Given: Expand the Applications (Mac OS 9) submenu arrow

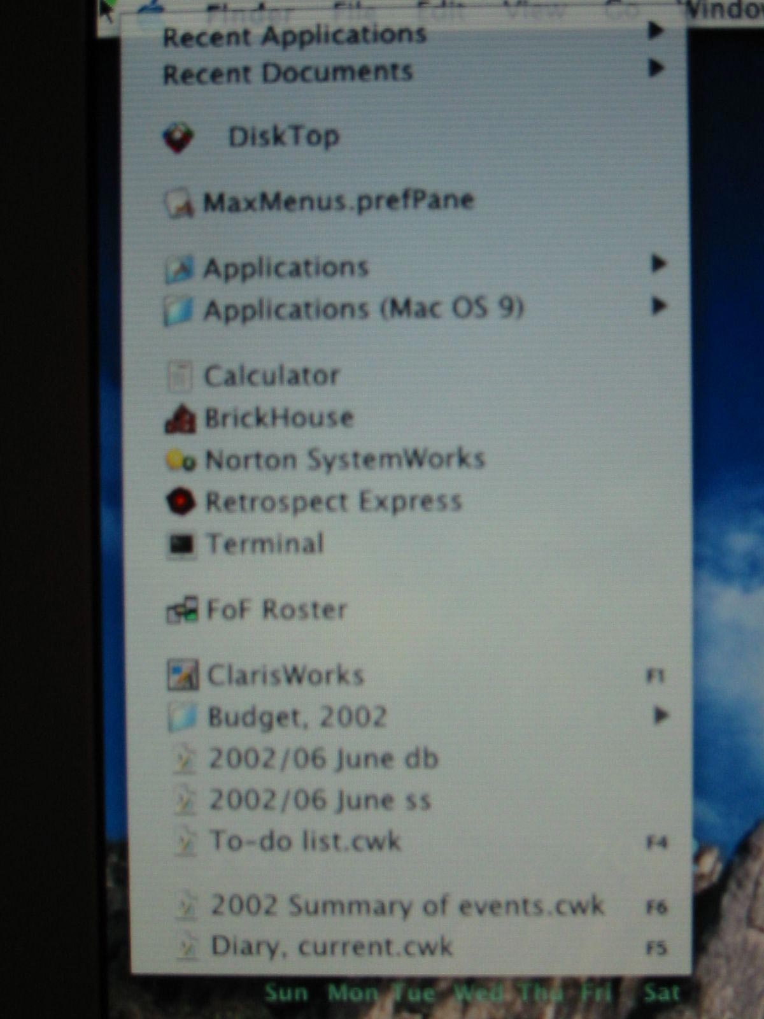Looking at the screenshot, I should pos(659,306).
